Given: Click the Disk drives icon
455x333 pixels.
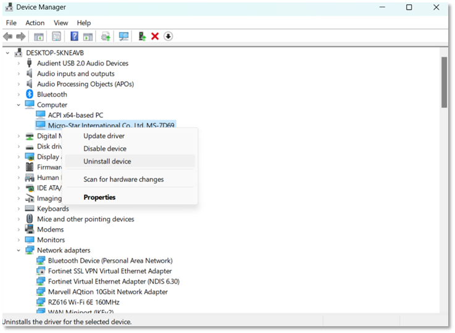Looking at the screenshot, I should click(30, 147).
